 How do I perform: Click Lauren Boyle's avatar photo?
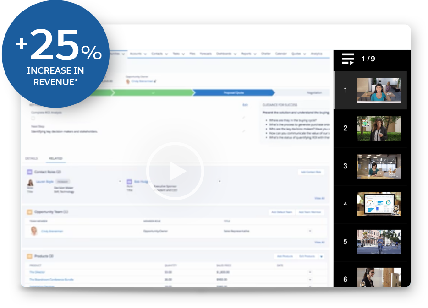click(x=30, y=182)
